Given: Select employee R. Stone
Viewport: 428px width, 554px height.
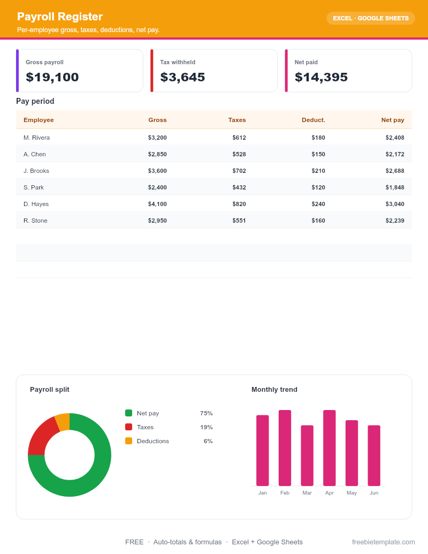Looking at the screenshot, I should point(35,221).
